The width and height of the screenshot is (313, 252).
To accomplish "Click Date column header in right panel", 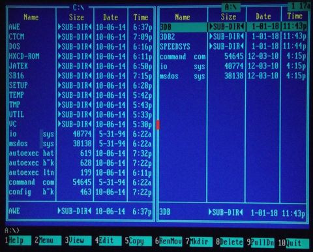I will pos(263,16).
